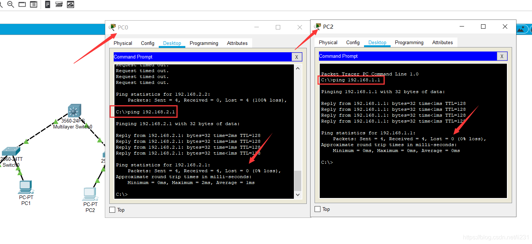Image resolution: width=532 pixels, height=244 pixels.
Task: Minimize the PC0 window
Action: pos(256,27)
